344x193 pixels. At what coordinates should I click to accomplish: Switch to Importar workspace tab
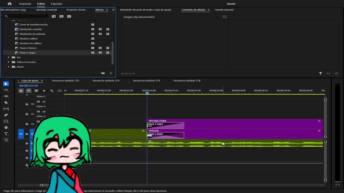pos(25,4)
